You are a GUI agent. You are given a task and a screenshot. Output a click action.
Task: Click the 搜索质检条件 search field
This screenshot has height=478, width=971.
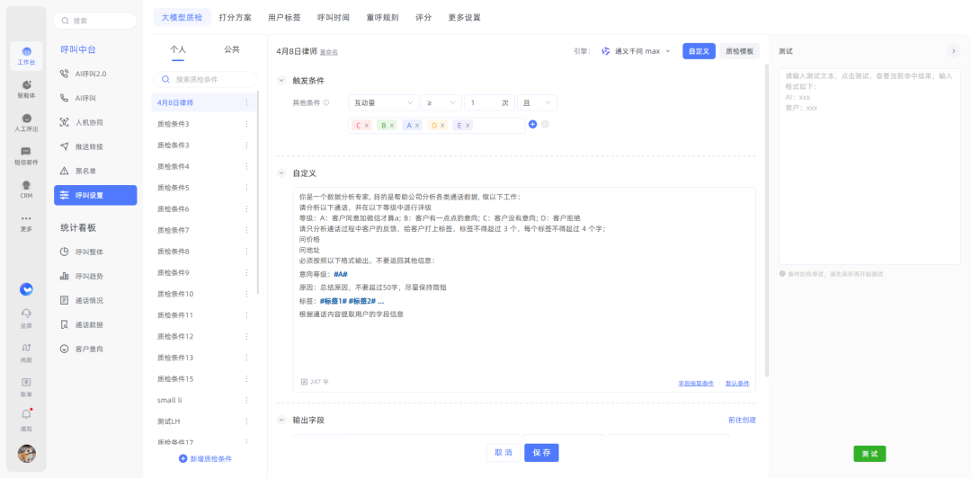pyautogui.click(x=208, y=79)
